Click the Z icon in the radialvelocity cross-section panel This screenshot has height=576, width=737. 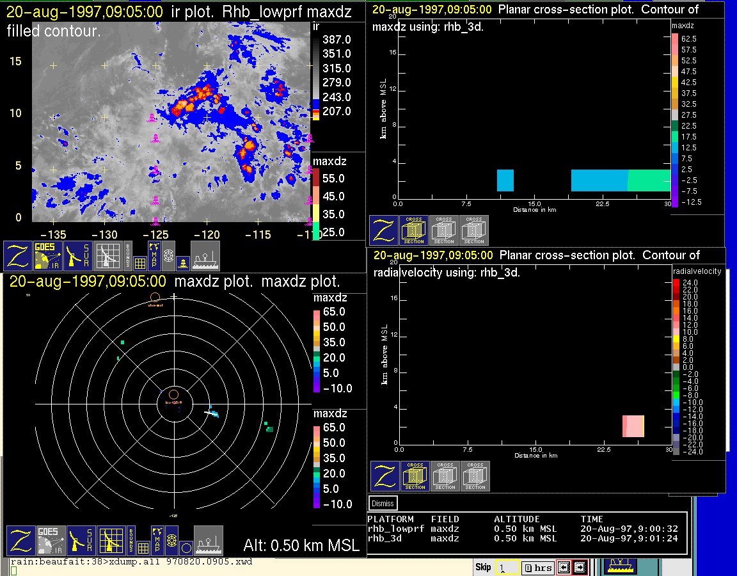384,476
